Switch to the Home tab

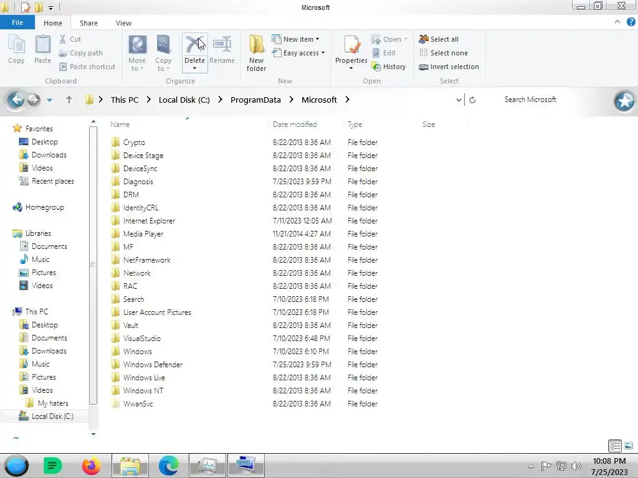pyautogui.click(x=53, y=23)
